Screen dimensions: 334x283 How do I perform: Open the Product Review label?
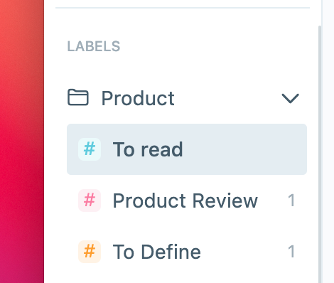tap(187, 201)
